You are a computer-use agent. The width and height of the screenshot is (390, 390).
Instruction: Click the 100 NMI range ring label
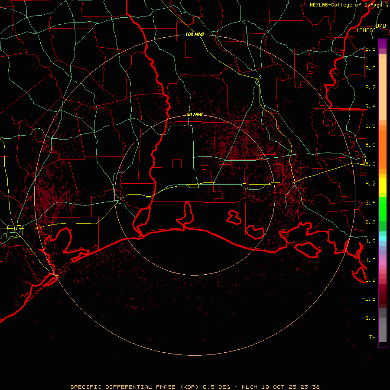pyautogui.click(x=195, y=34)
